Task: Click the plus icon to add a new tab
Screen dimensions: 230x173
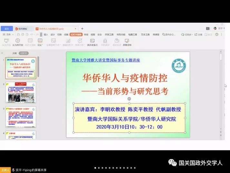Action: pos(82,28)
